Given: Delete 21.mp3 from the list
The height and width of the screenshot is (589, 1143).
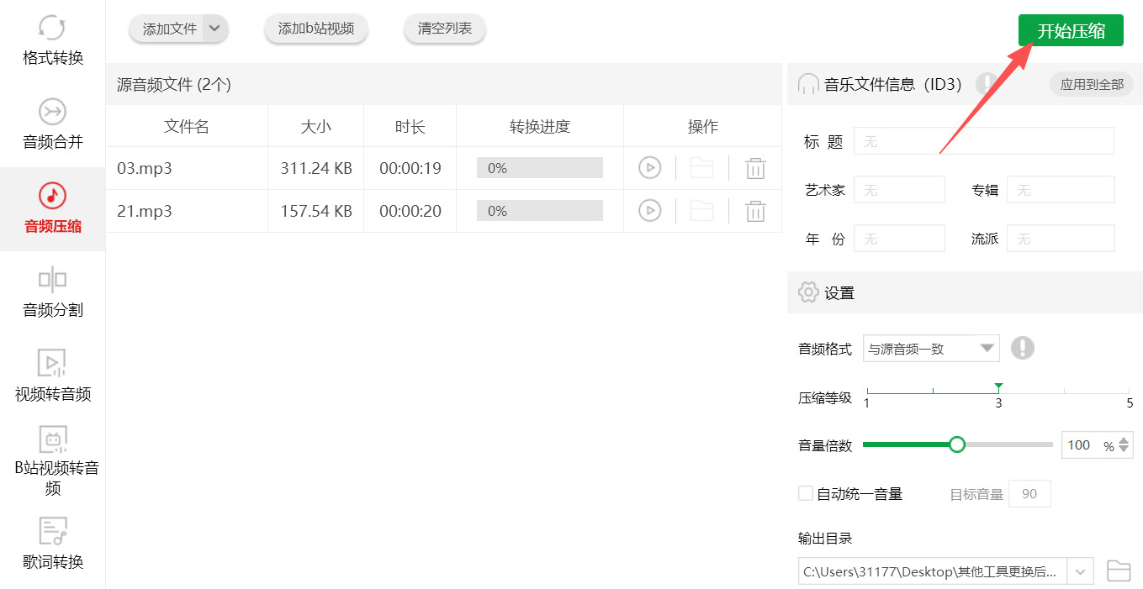Looking at the screenshot, I should tap(755, 211).
